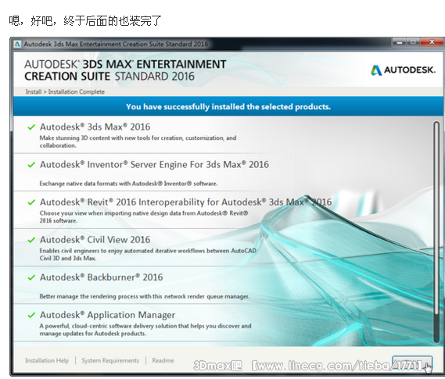Select the Inventor Server Engine For 3ds Max heading
This screenshot has width=445, height=379.
click(154, 165)
